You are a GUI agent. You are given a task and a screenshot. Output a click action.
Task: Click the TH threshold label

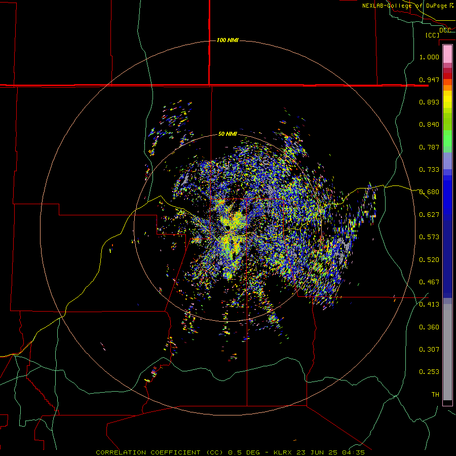tap(435, 395)
